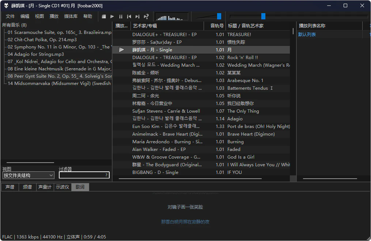Select the Brave Heart (Digimon) track
371x241 pixels.
pos(201,134)
